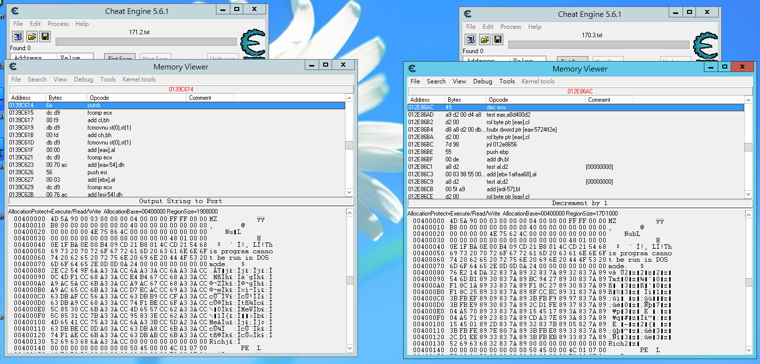Click the 170.3.txt file name label
Viewport: 760px width, 364px height.
592,35
